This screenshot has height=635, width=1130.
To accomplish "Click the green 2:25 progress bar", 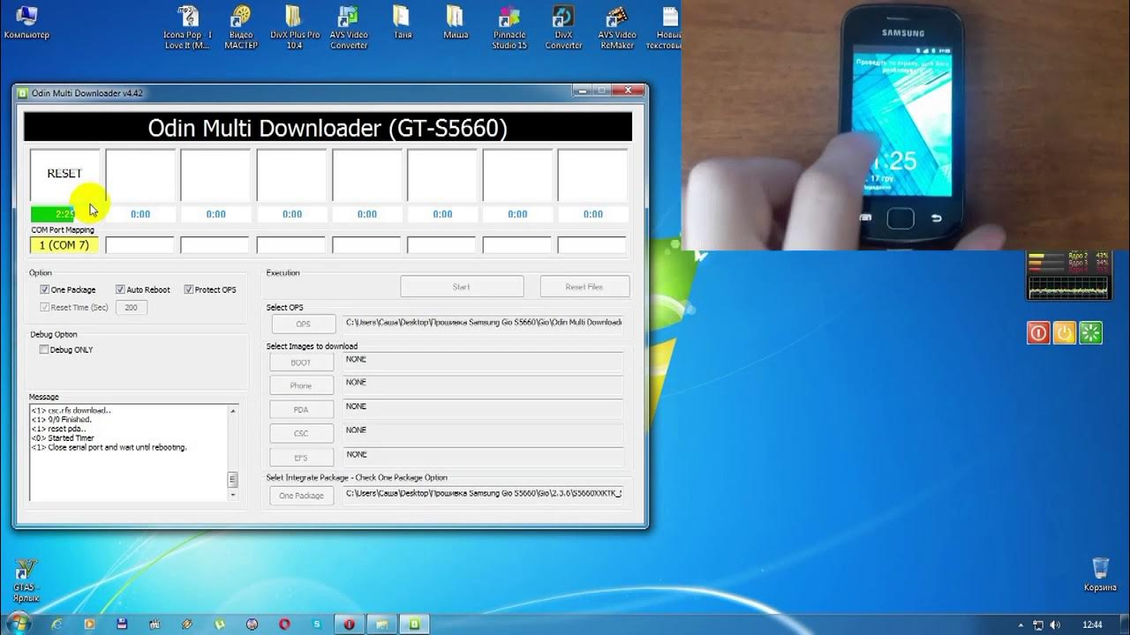I will pos(64,213).
